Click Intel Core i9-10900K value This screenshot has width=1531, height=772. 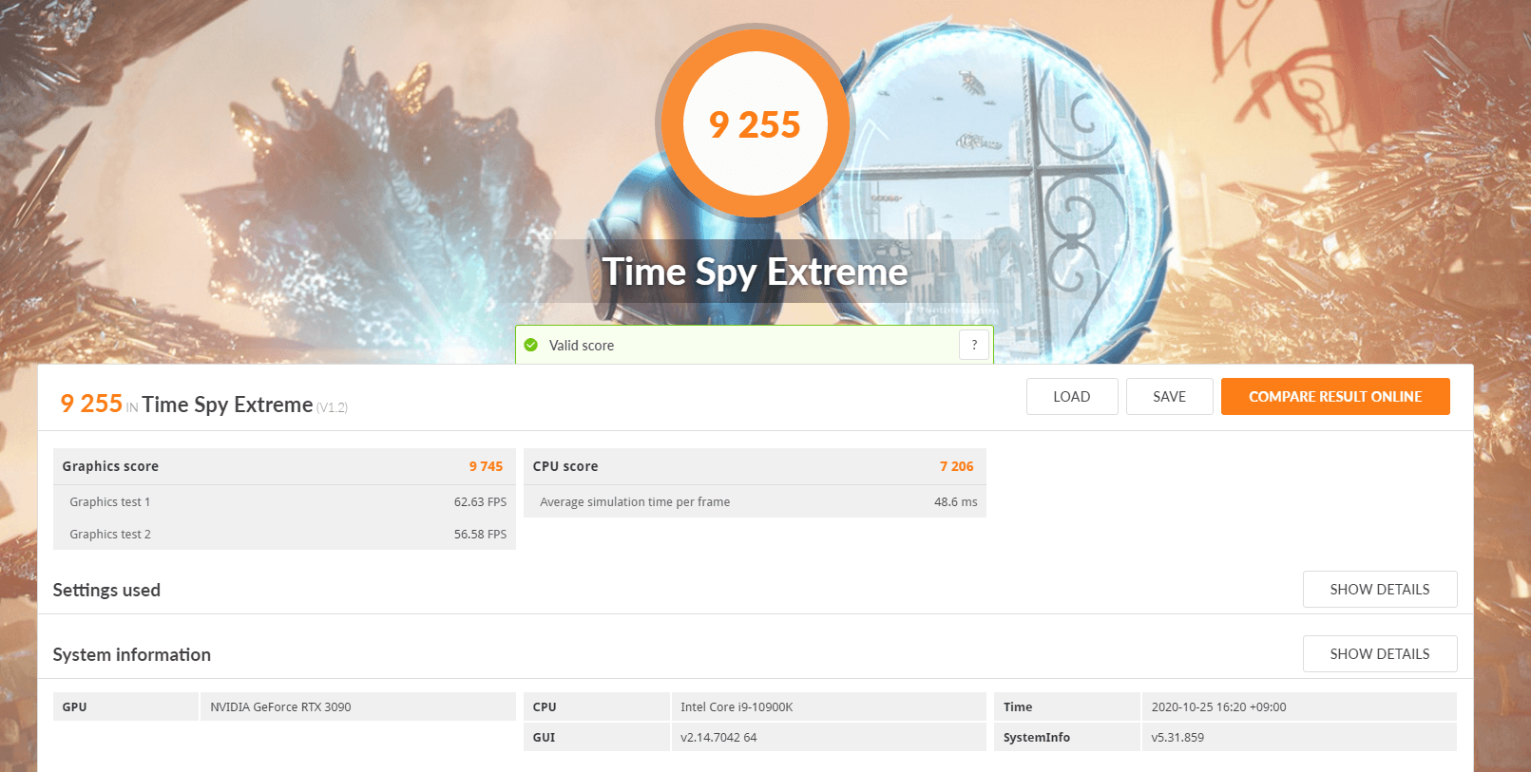click(x=737, y=707)
